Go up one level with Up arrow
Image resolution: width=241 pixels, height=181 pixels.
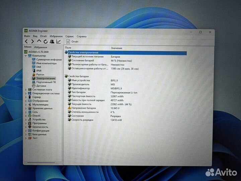tap(39, 42)
